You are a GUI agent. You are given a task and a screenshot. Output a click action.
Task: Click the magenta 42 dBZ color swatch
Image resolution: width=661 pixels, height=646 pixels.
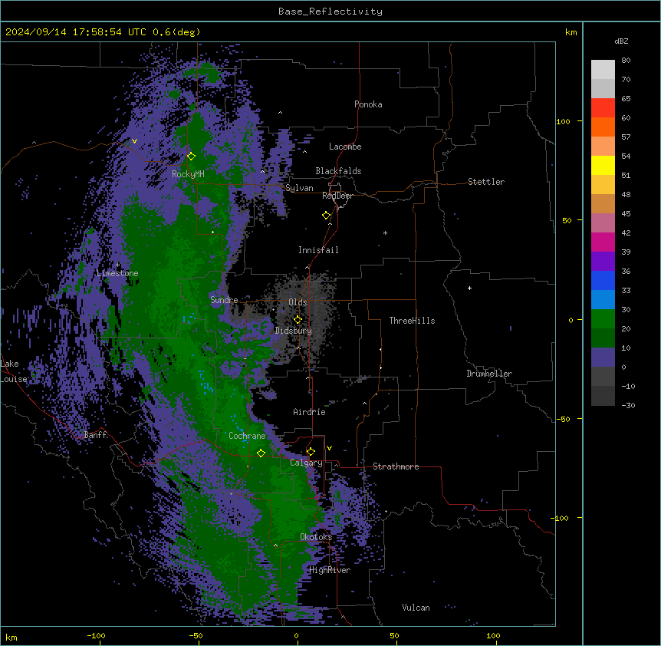click(603, 242)
